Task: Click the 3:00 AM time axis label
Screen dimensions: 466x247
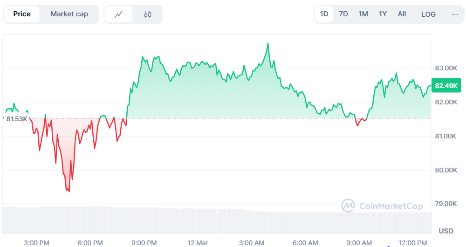Action: (x=252, y=242)
